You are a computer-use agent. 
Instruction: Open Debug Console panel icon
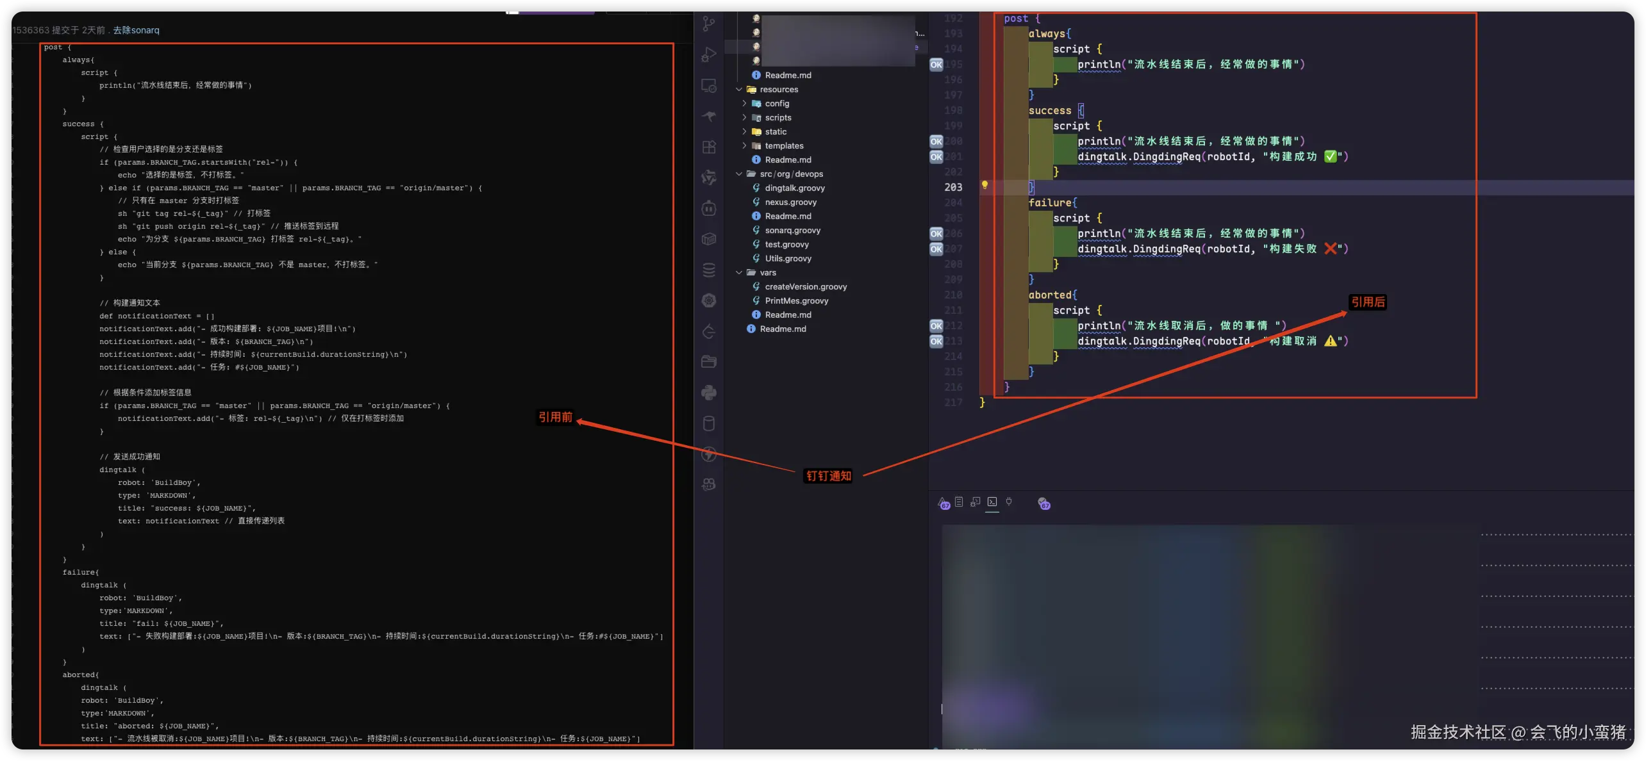tap(975, 502)
